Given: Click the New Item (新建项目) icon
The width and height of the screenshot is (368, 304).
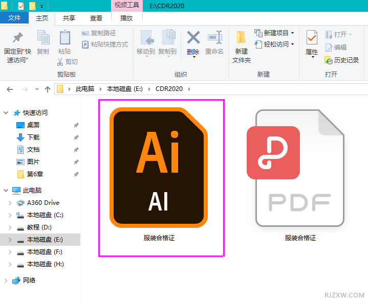Looking at the screenshot, I should click(258, 33).
